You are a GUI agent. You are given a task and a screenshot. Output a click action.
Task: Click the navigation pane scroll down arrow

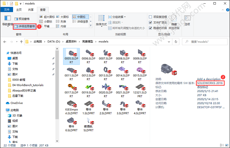57,141
